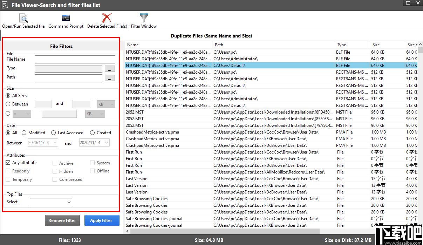Viewport: 423px width, 245px height.
Task: Click the Size: 84.8 MB status text
Action: (209, 240)
